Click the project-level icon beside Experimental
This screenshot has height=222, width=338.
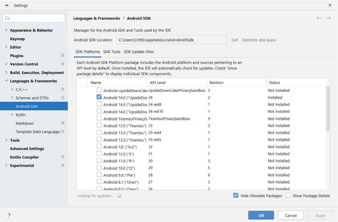tap(63, 166)
